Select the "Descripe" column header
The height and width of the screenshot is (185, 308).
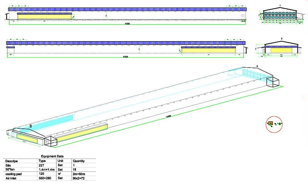pos(11,161)
